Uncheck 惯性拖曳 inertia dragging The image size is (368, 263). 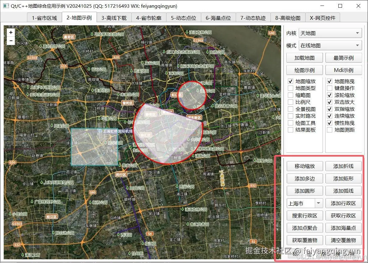[329, 123]
